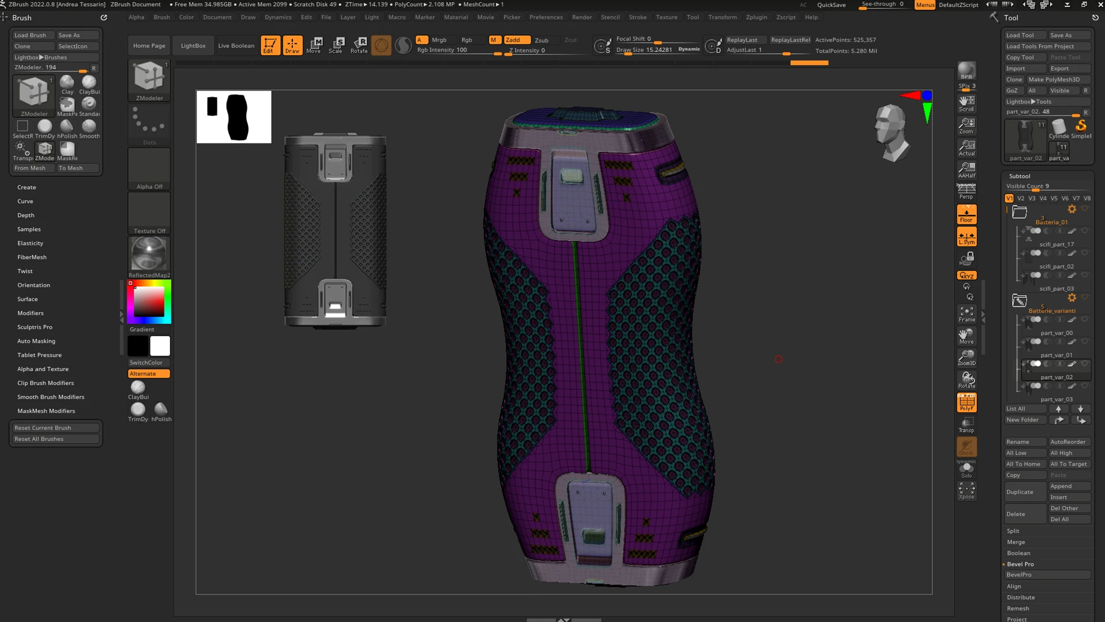Screen dimensions: 1105x622
Task: Switch to the Move transform tool
Action: 314,45
